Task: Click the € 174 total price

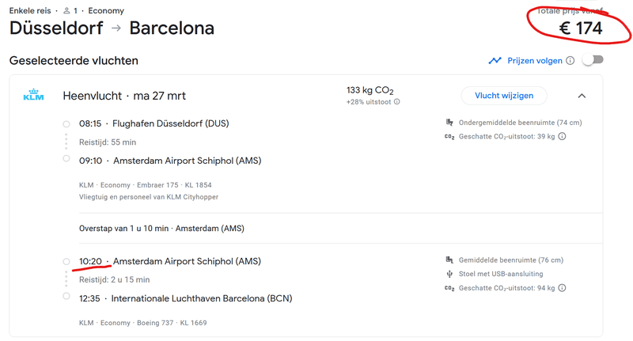Action: coord(581,28)
